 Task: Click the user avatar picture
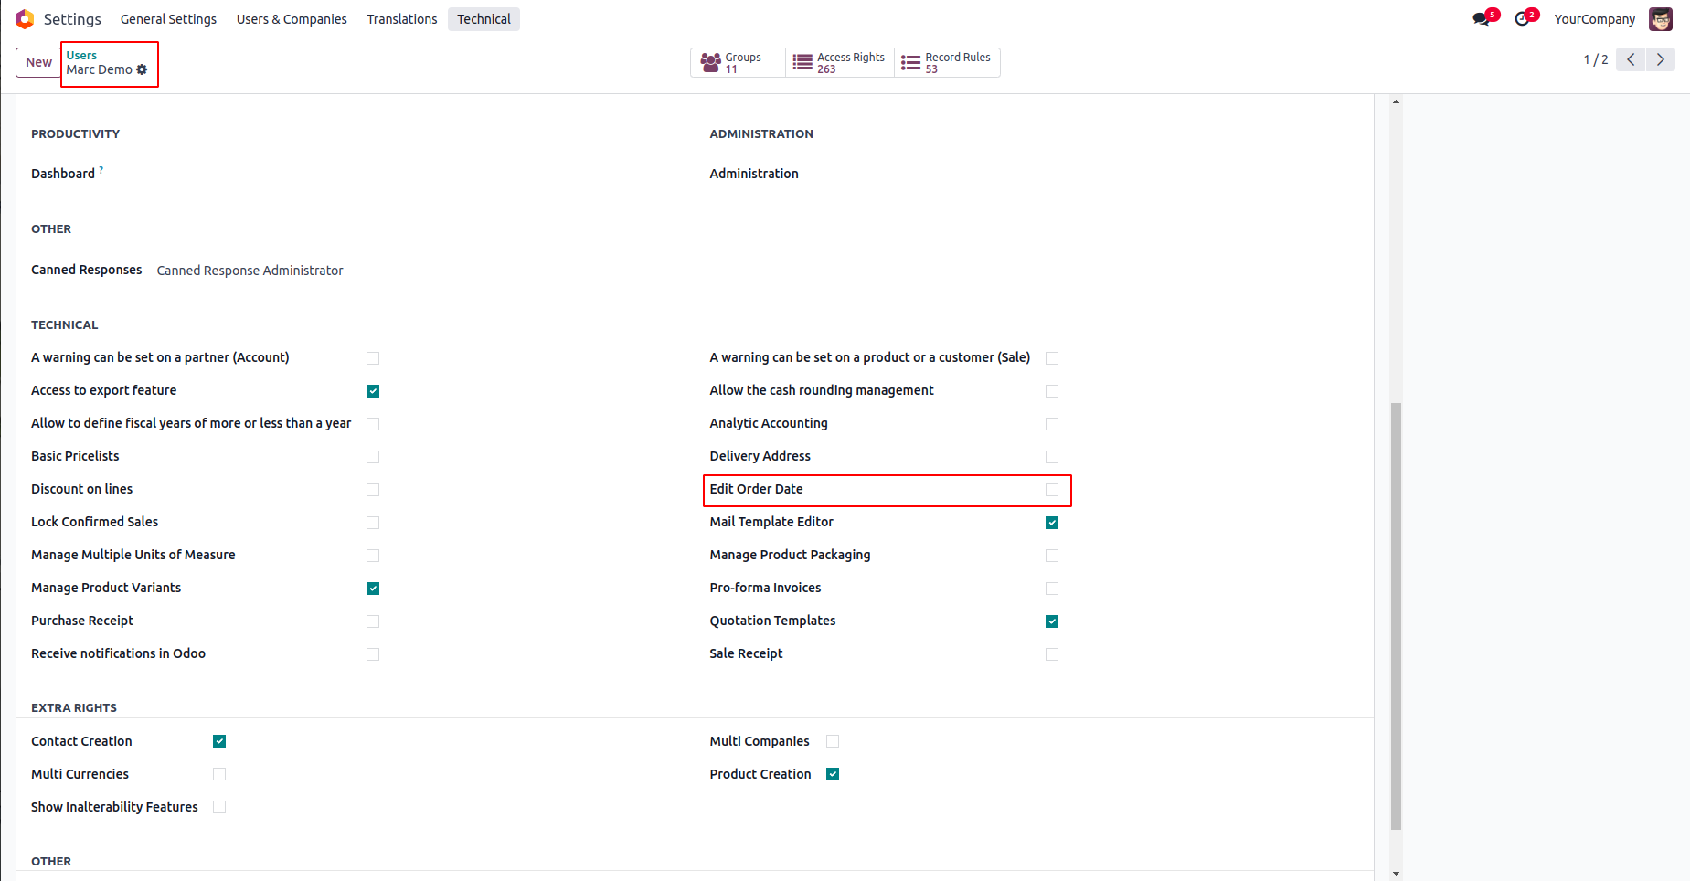1661,19
